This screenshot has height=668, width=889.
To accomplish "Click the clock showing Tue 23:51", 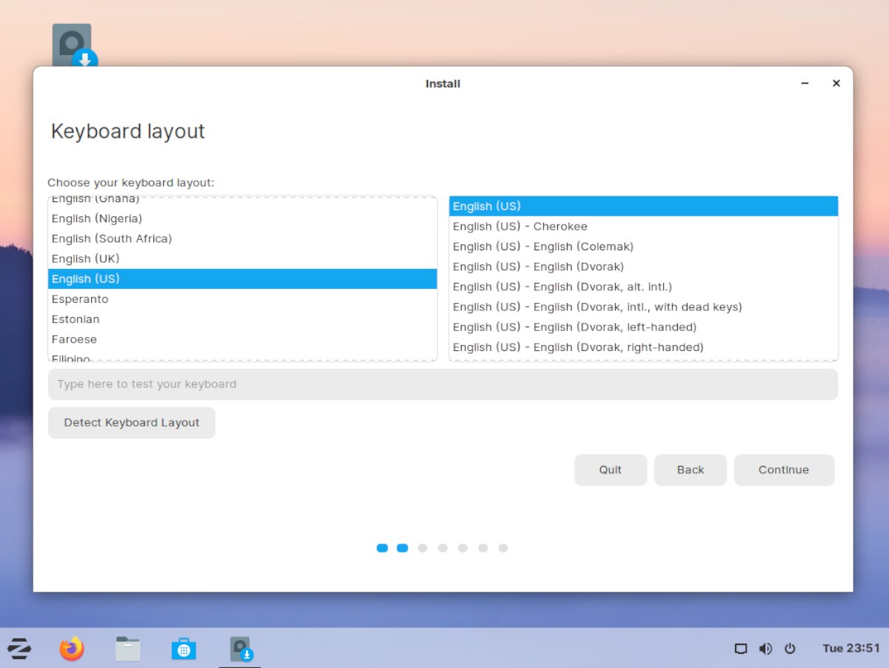I will pyautogui.click(x=850, y=649).
